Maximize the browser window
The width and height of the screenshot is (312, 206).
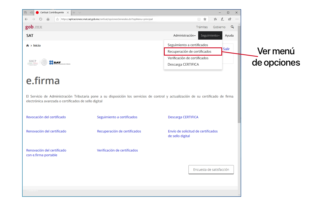[x=228, y=13]
